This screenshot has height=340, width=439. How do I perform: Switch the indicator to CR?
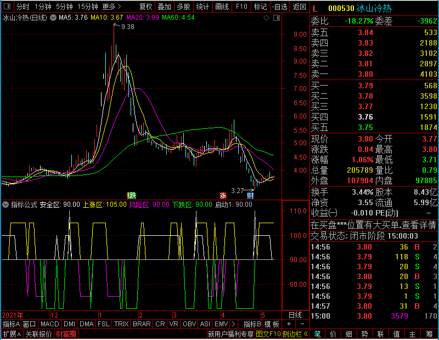click(x=160, y=324)
